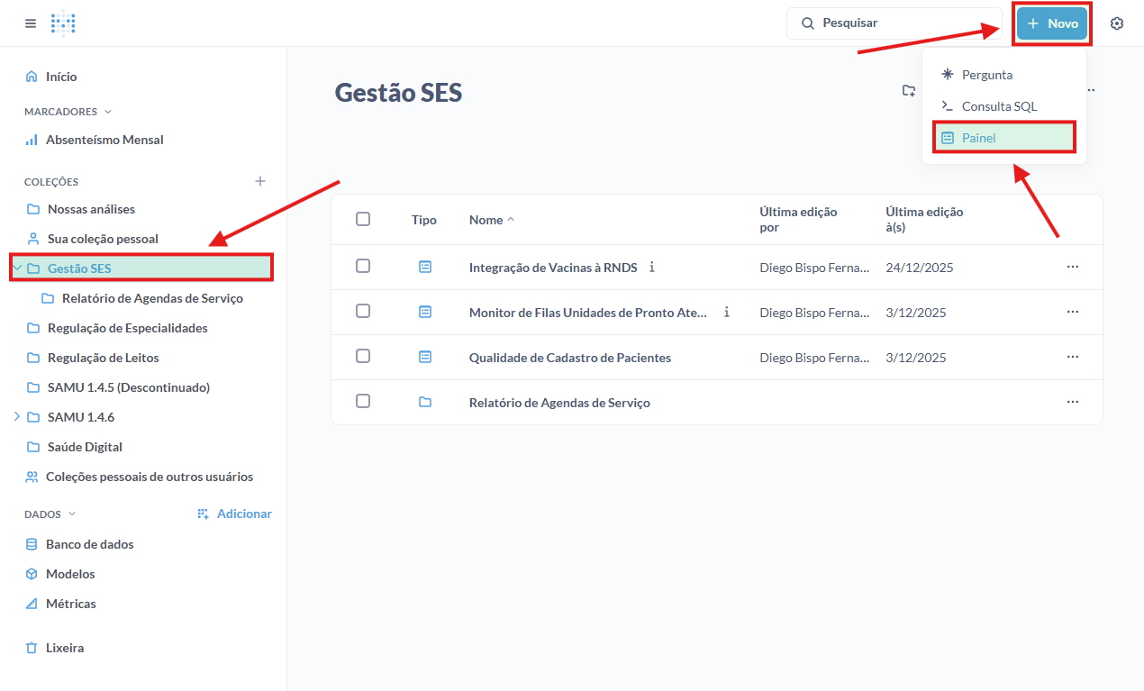Toggle the hamburger sidebar menu icon
The width and height of the screenshot is (1144, 691).
click(31, 23)
